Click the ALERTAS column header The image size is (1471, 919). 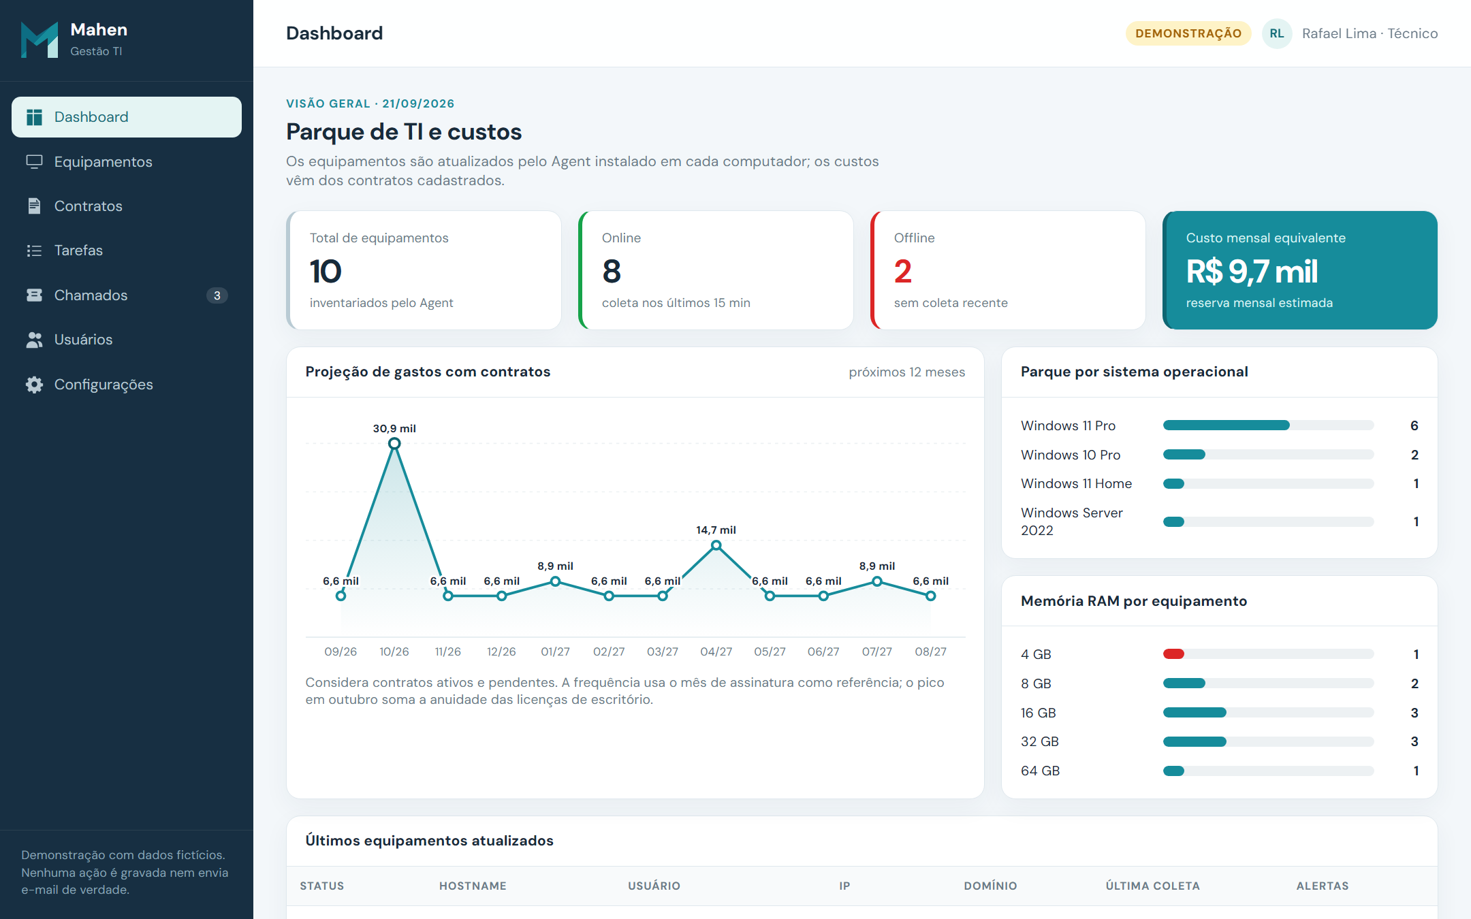click(x=1323, y=886)
